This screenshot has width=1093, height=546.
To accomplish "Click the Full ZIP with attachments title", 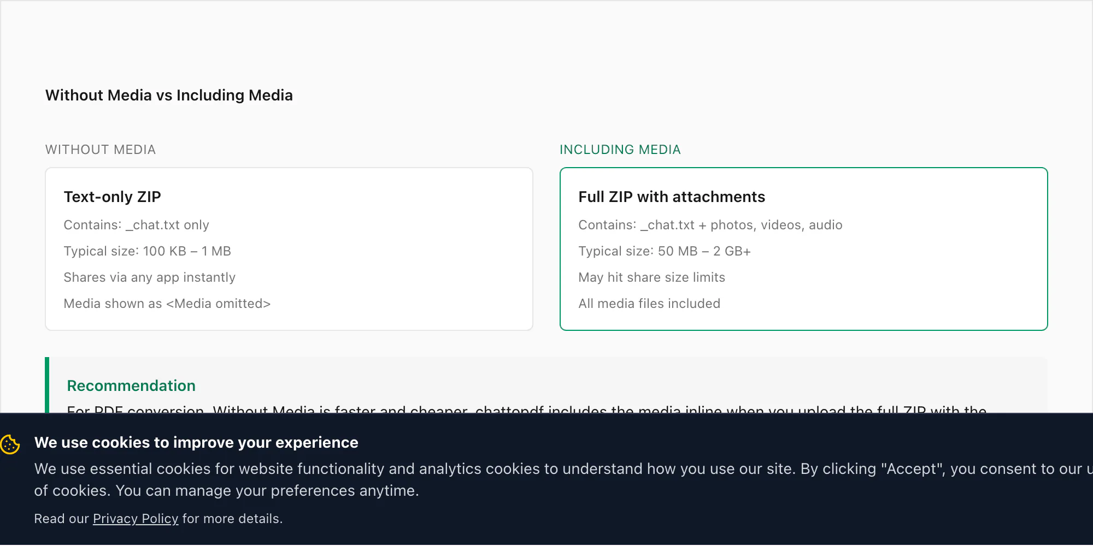I will [x=672, y=197].
